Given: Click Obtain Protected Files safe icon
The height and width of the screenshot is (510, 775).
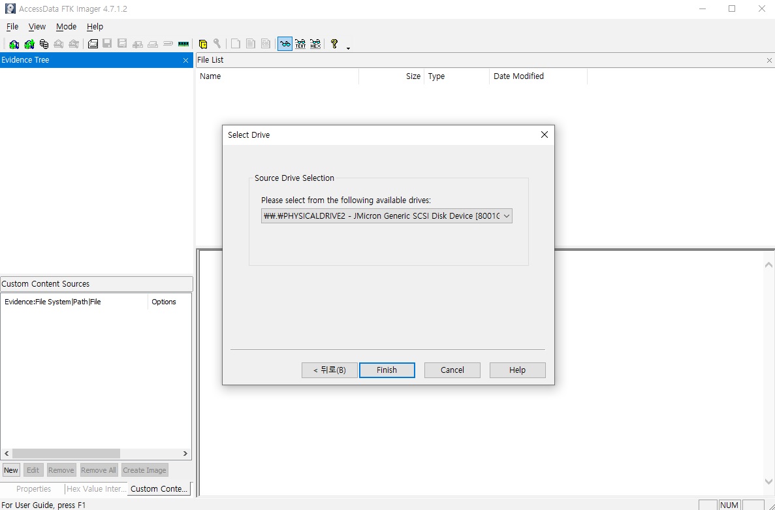Looking at the screenshot, I should coord(202,44).
